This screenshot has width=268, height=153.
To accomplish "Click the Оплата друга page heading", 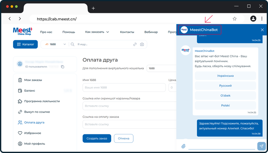I will point(100,60).
